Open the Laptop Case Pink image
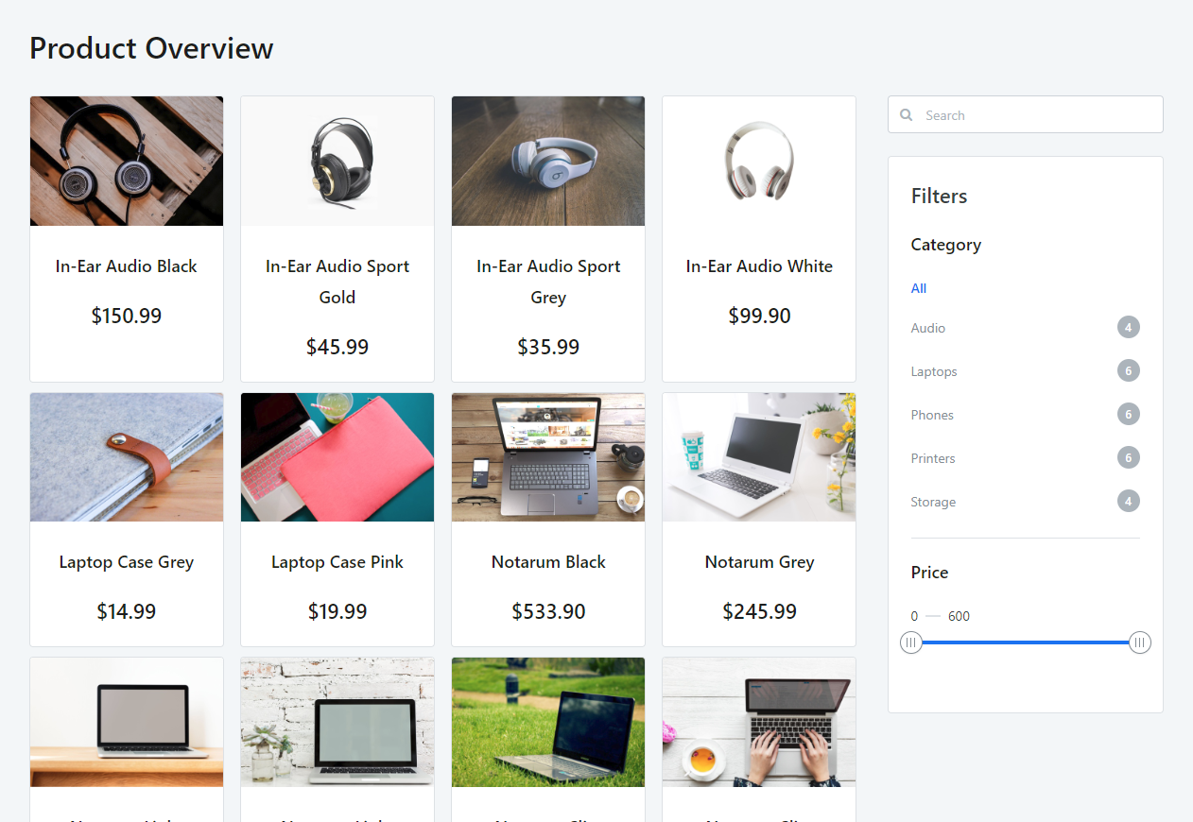 tap(337, 457)
